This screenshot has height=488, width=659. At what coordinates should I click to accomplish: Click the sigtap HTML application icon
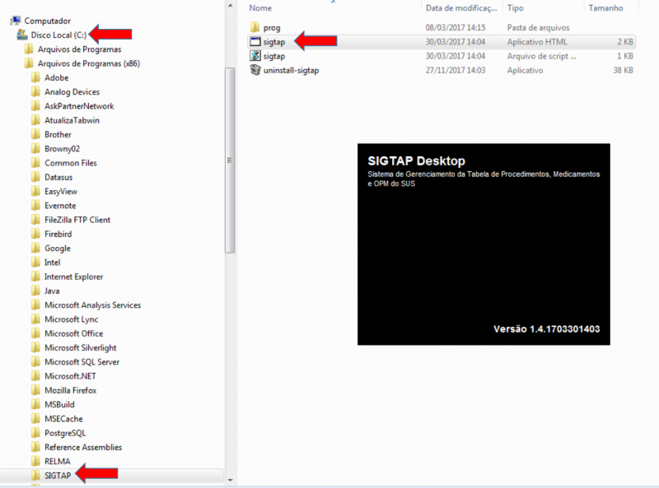click(x=255, y=42)
